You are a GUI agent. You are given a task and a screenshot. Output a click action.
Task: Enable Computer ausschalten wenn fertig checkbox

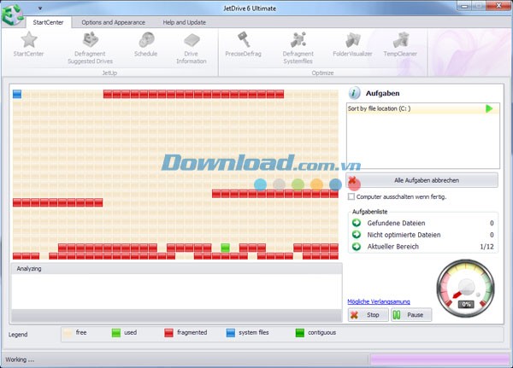(351, 196)
